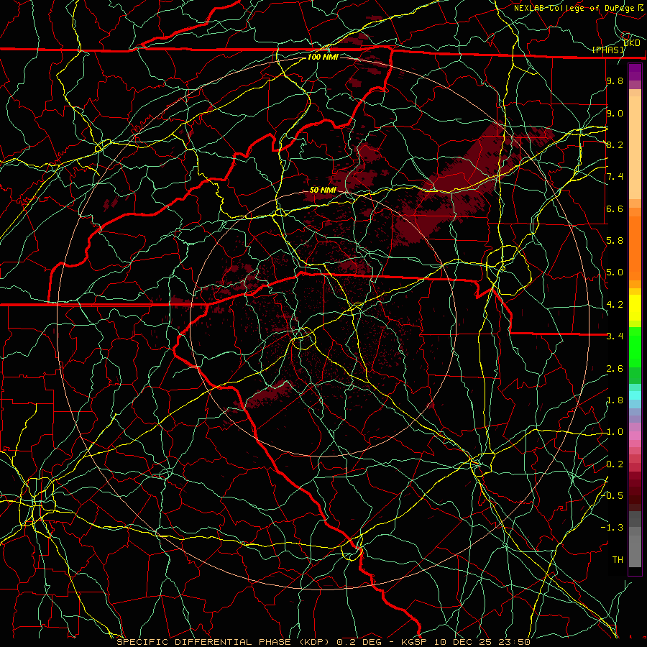
Task: Click the 2.6 scale value
Action: [x=615, y=369]
